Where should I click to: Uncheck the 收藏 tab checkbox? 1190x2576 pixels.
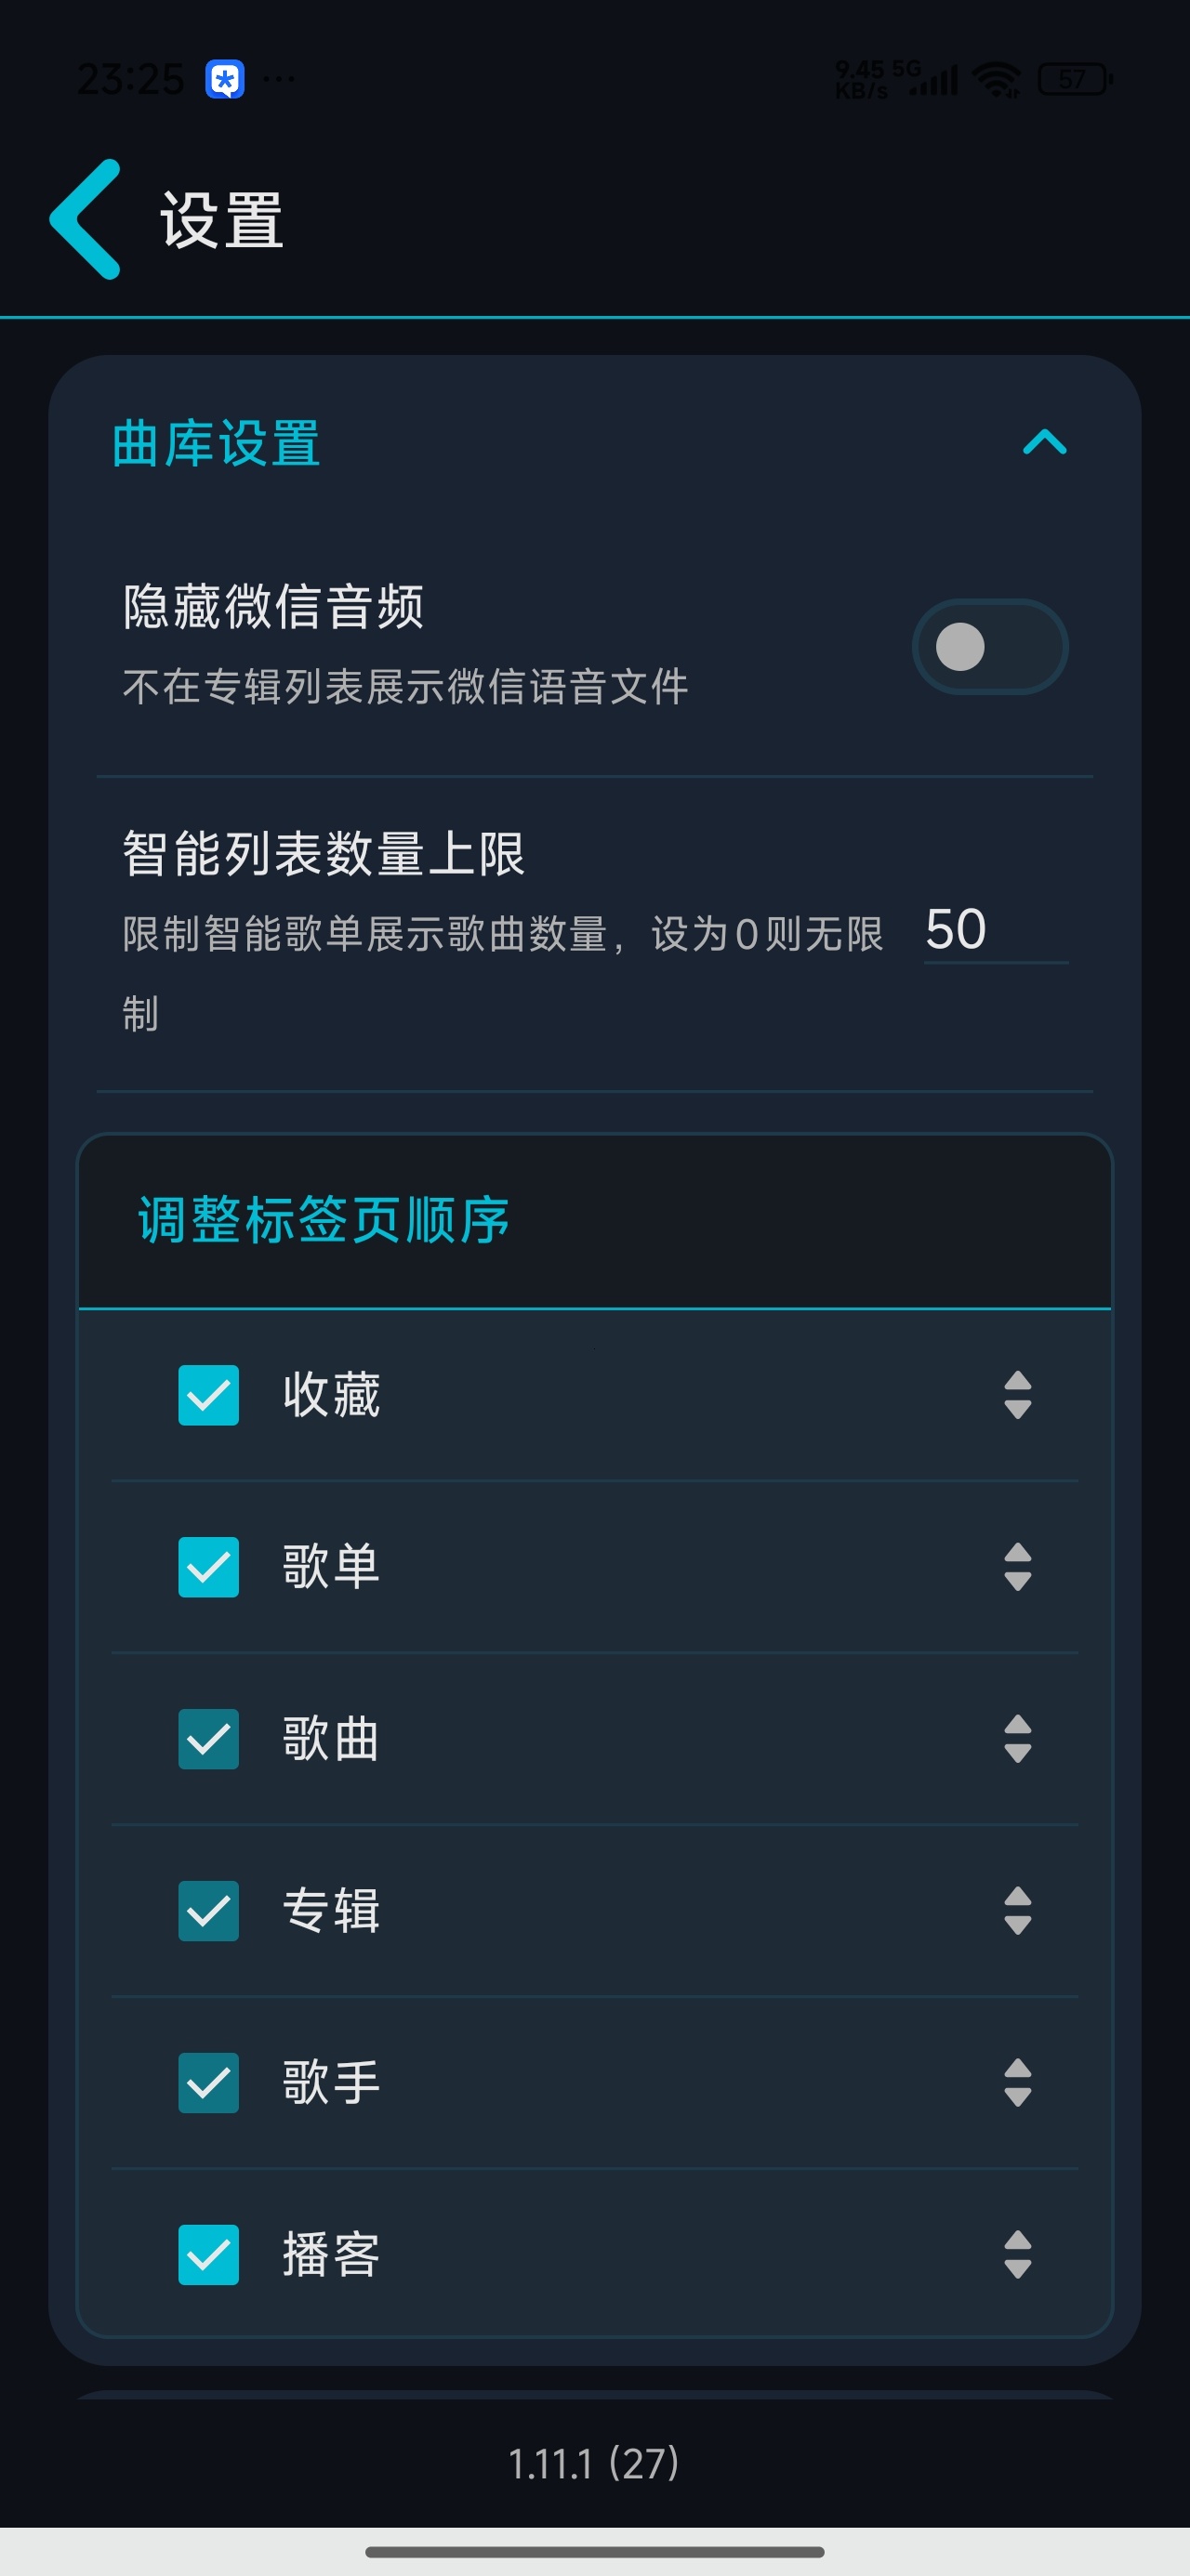[x=208, y=1394]
